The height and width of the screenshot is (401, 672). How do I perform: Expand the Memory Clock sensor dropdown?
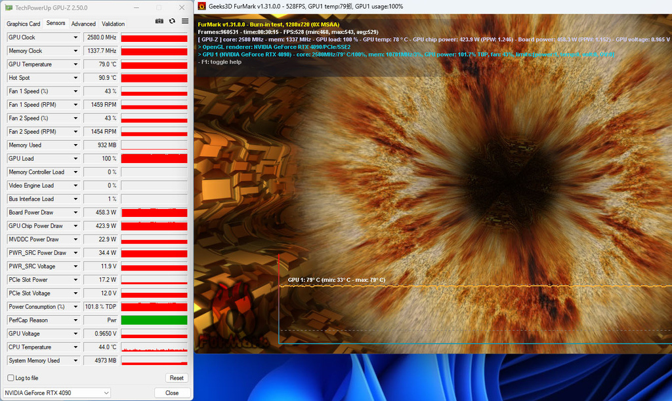(x=75, y=51)
